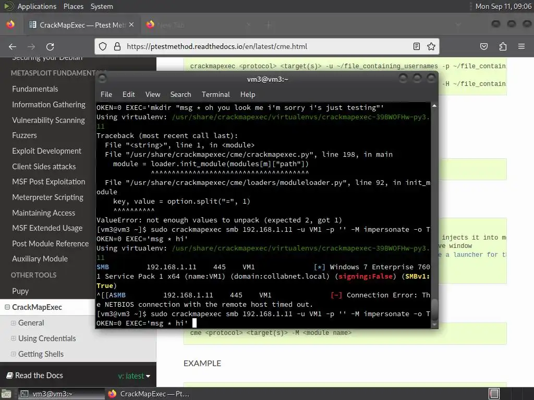Open Pupy sidebar link
This screenshot has height=400, width=534.
(x=20, y=291)
